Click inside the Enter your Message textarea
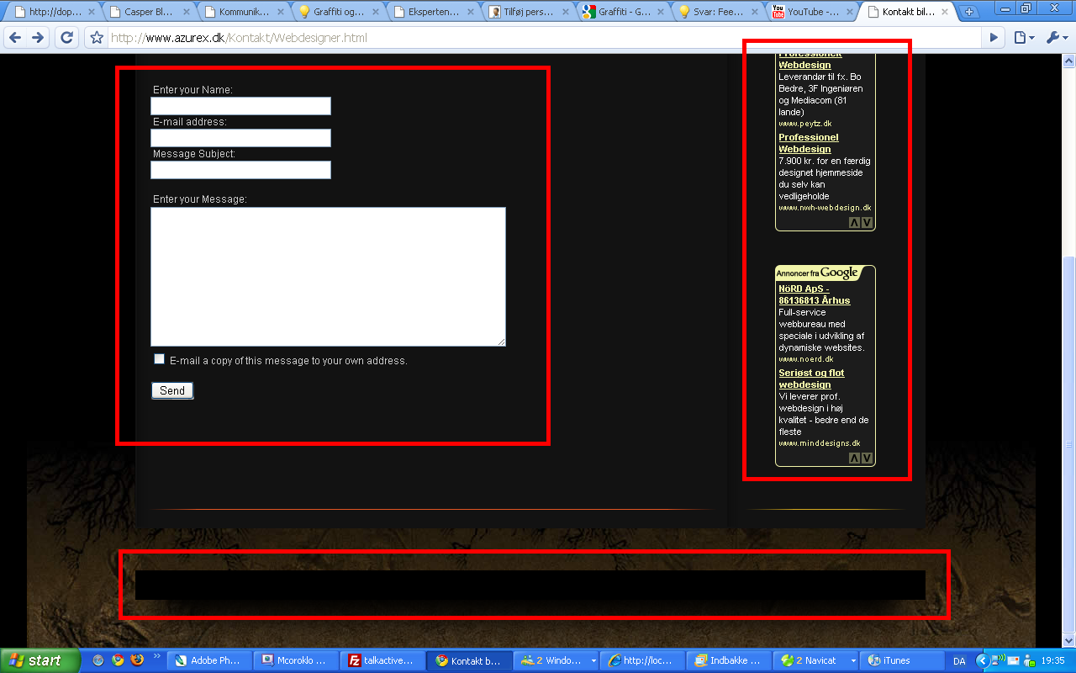 point(328,276)
